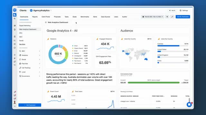
Task: Click the table's vertical scrollbar handle
Action: [x=189, y=100]
